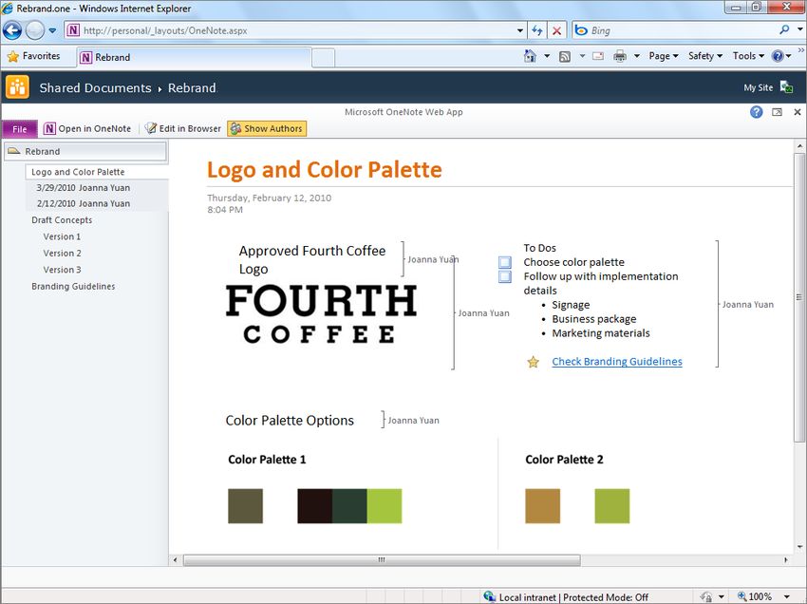807x604 pixels.
Task: Open the Version 2 subpage
Action: click(63, 253)
